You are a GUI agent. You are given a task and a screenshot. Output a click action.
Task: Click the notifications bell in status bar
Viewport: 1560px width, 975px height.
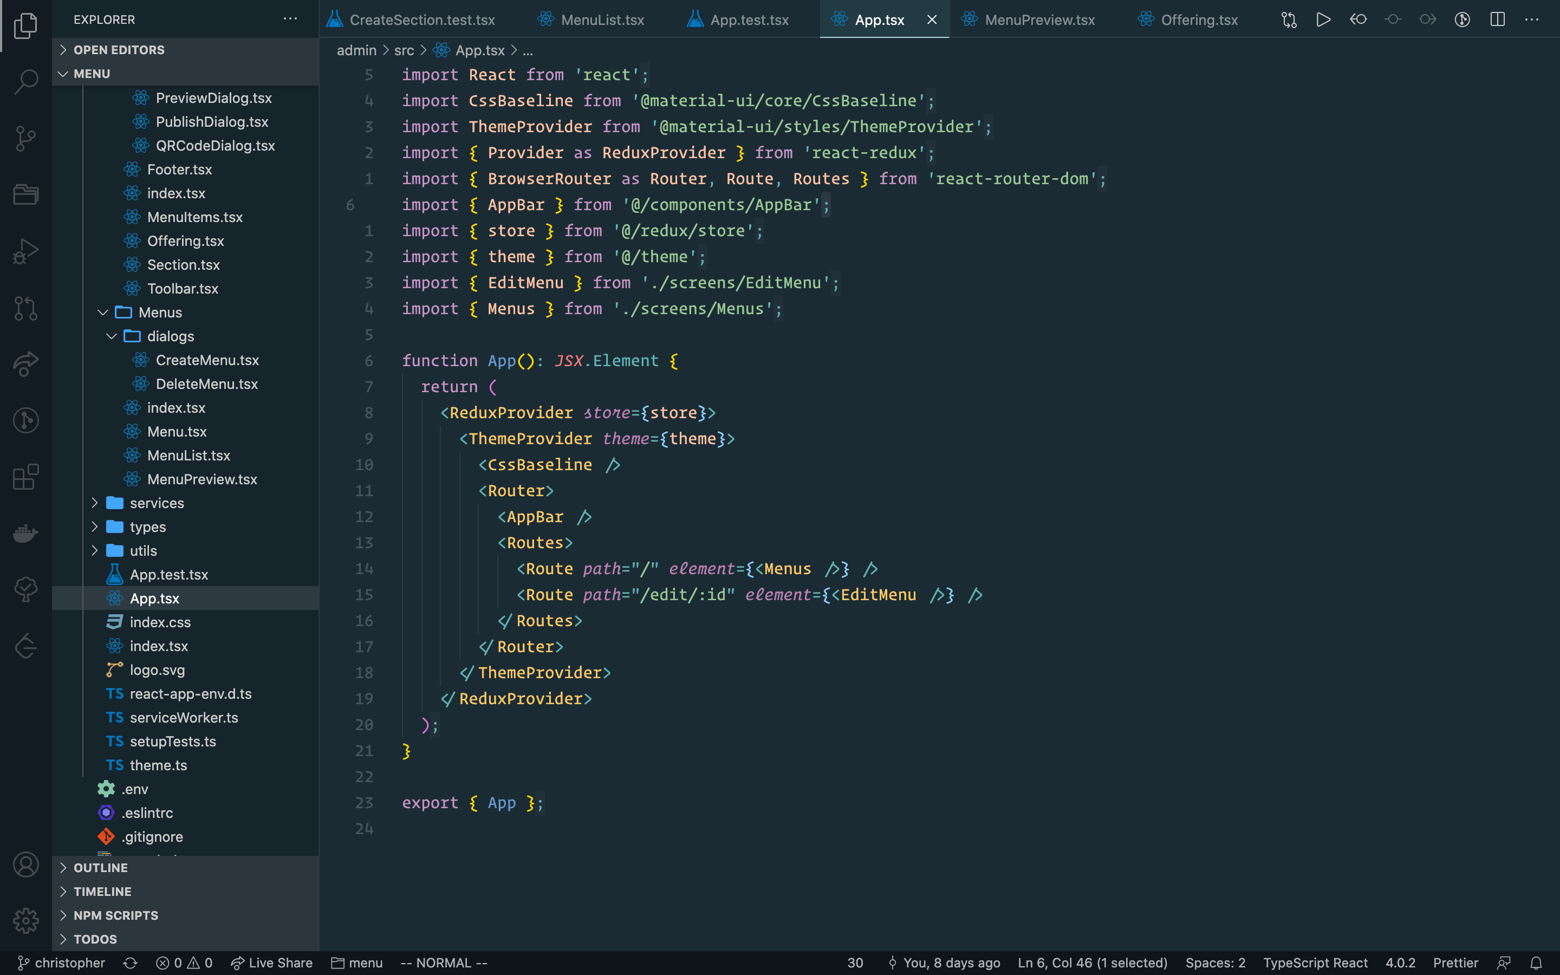pos(1536,963)
